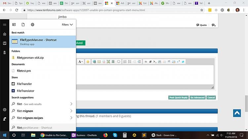Close the active tenforums tab
The height and width of the screenshot is (139, 248).
112,3
